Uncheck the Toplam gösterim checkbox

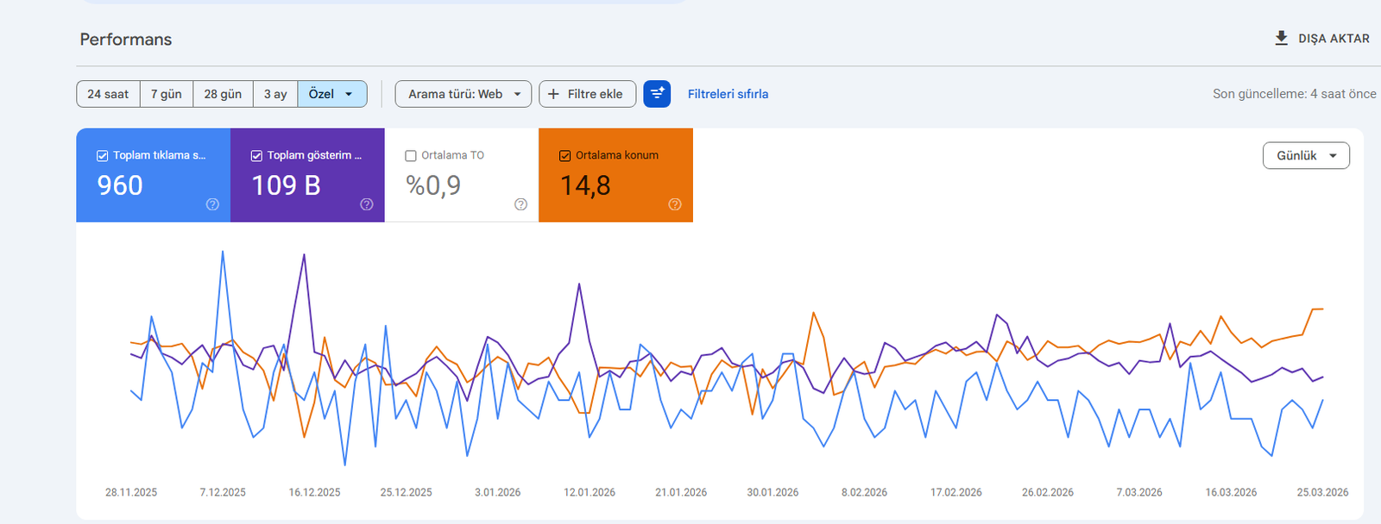[256, 156]
